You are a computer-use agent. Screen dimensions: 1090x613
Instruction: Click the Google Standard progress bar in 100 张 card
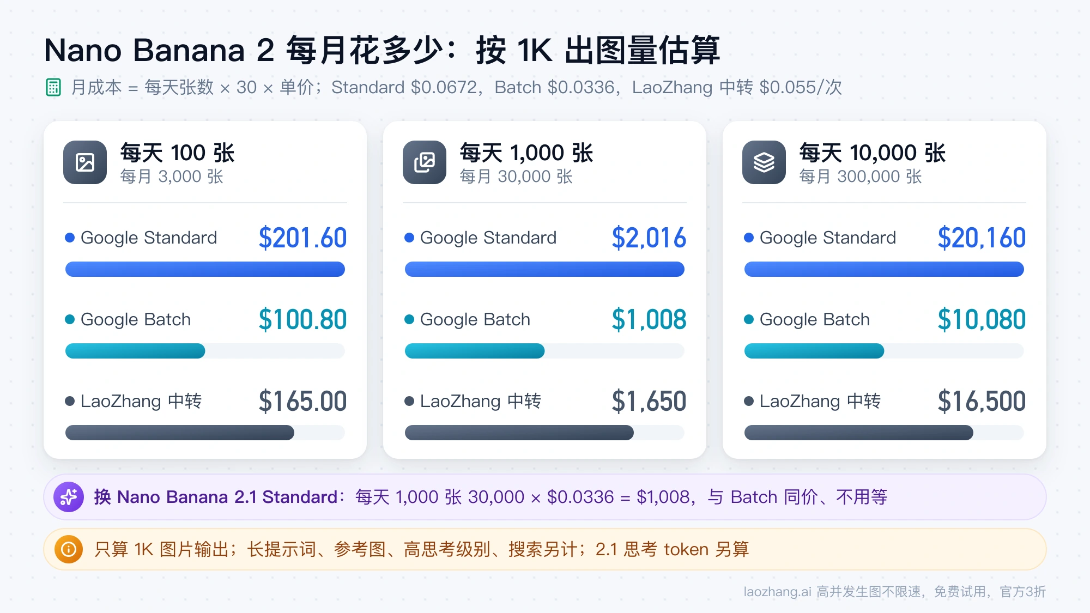pos(205,269)
